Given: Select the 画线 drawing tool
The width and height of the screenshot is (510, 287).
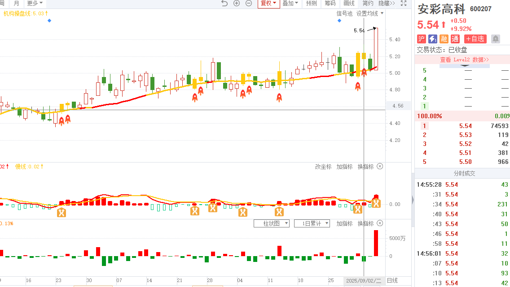Looking at the screenshot, I should click(349, 3).
